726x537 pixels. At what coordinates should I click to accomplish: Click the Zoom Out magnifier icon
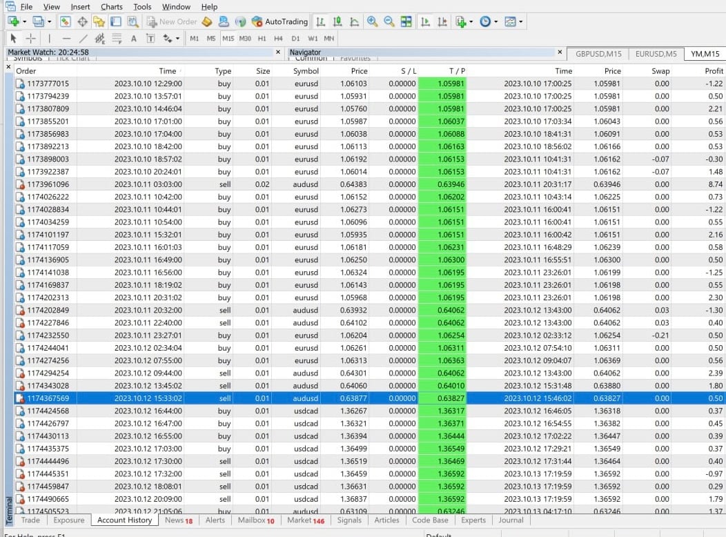(x=389, y=21)
